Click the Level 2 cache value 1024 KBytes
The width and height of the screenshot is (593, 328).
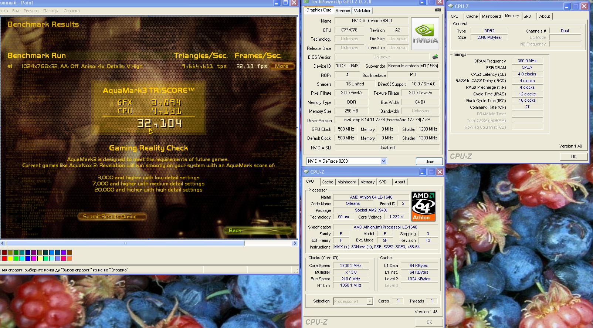419,279
